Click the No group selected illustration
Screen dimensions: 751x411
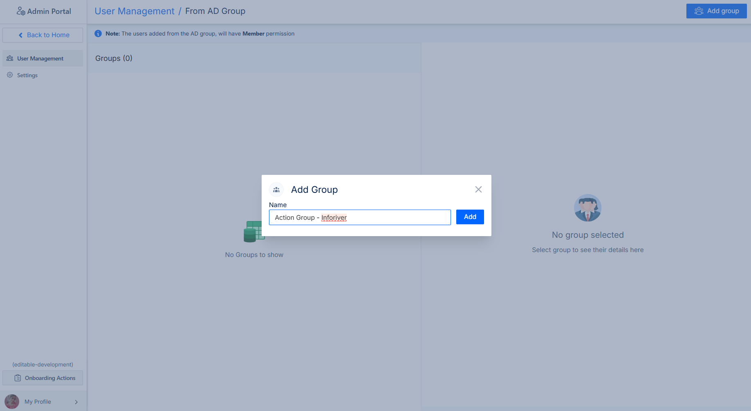(x=587, y=208)
